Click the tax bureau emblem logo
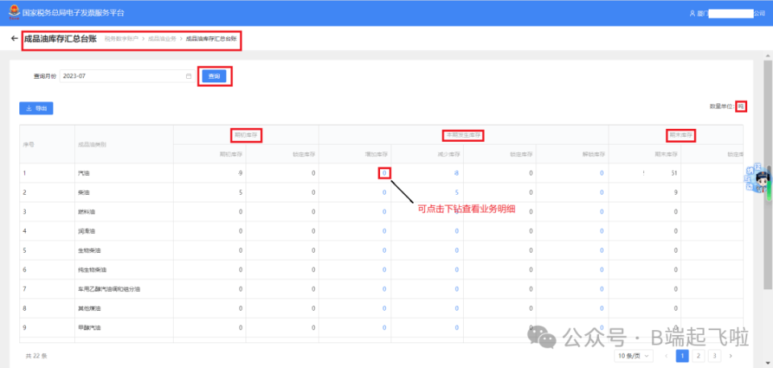 point(14,13)
